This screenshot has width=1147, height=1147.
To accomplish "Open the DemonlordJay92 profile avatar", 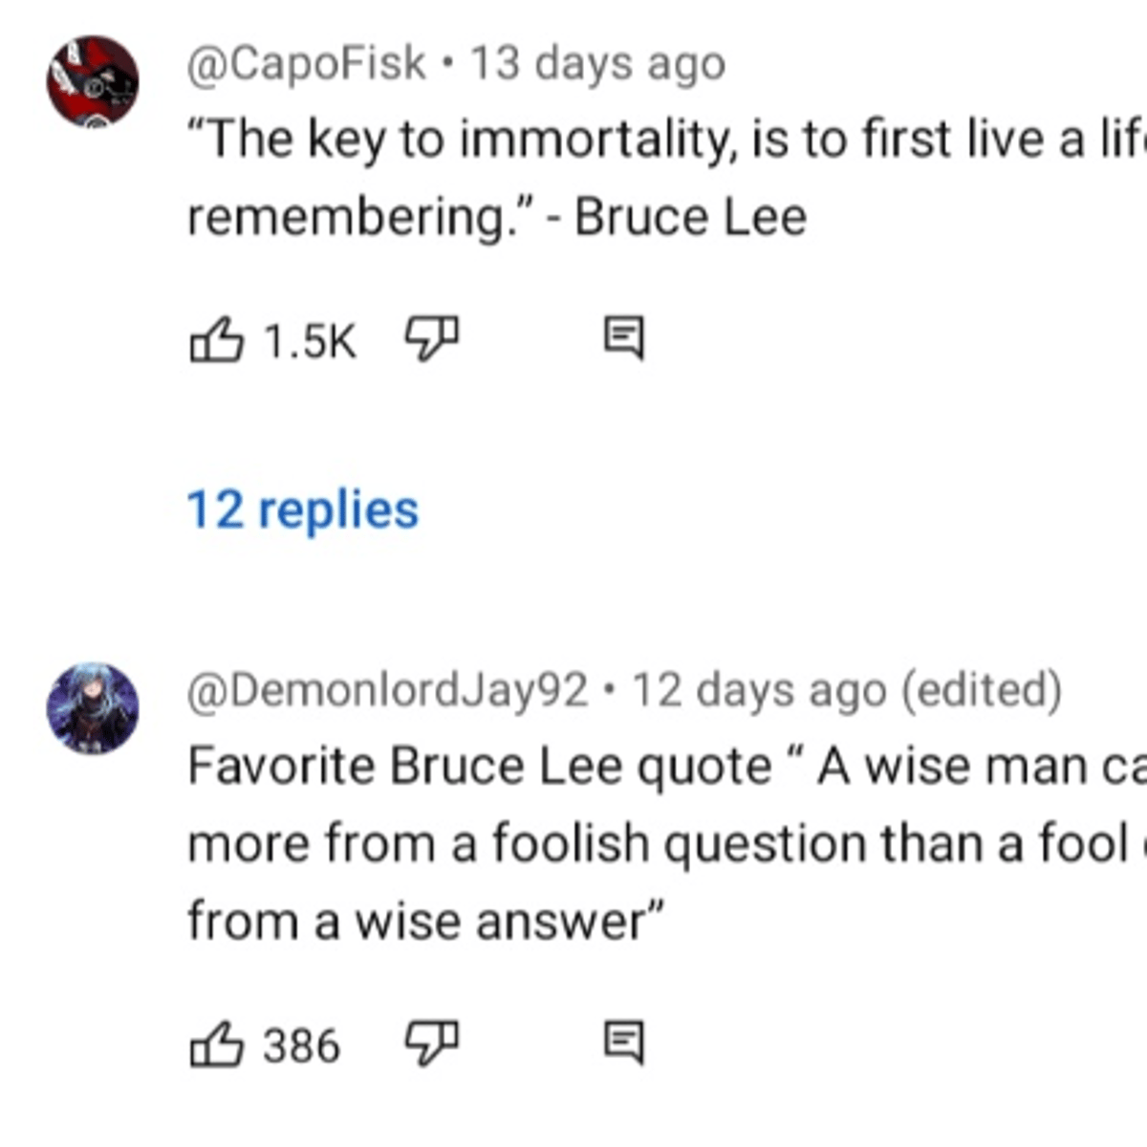I will coord(93,708).
